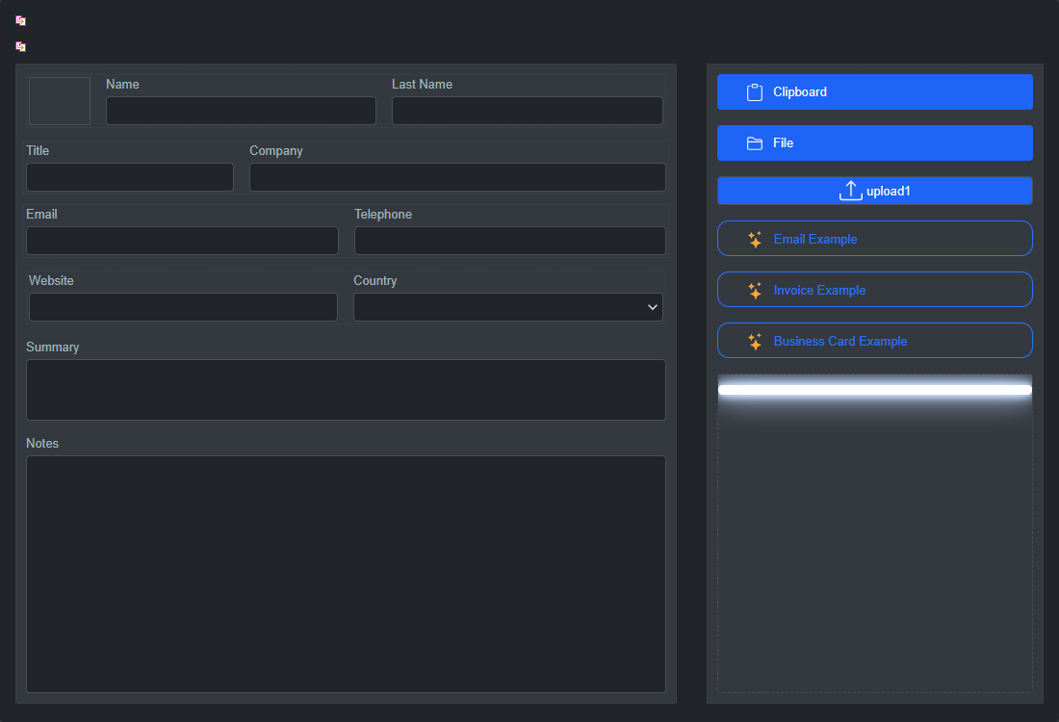The height and width of the screenshot is (722, 1059).
Task: Click the 'Title' field label
Action: coord(38,150)
